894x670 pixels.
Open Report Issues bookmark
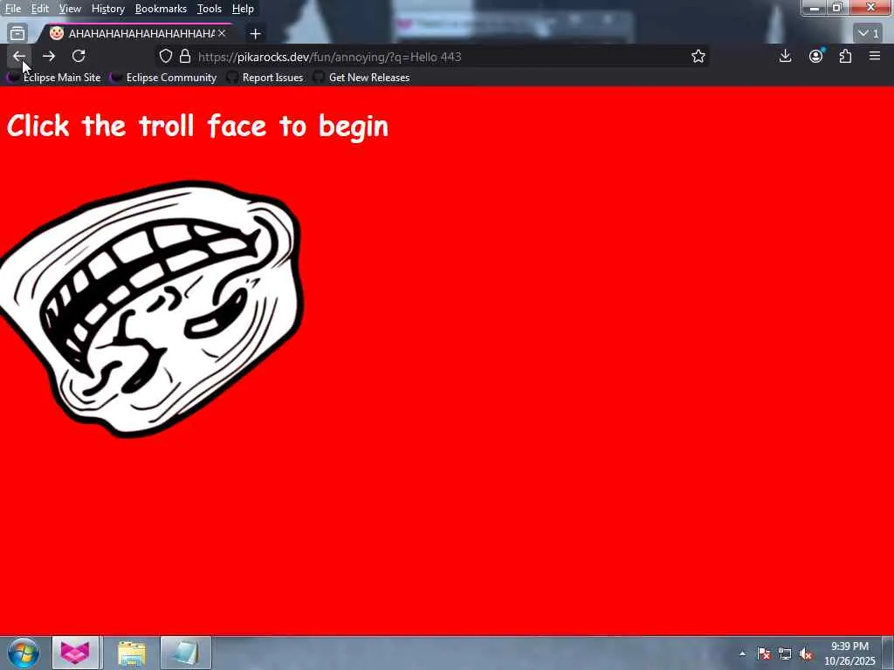(x=265, y=78)
